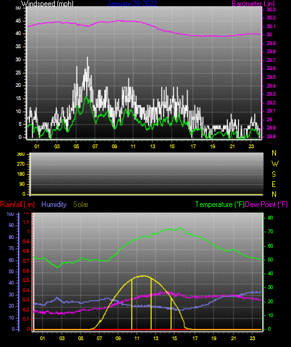Click "45" on the windspeed axis

coord(18,21)
